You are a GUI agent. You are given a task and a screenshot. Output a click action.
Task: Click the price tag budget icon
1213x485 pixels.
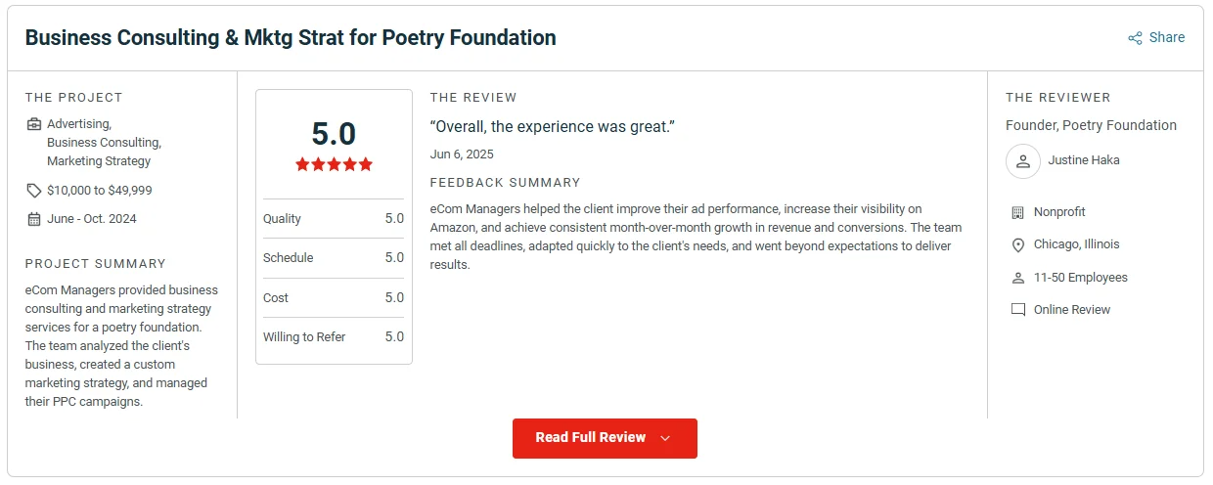34,191
